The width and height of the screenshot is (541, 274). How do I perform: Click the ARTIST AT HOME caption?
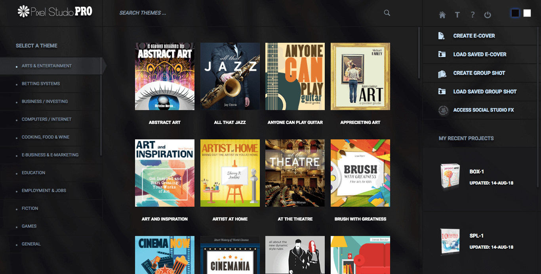coord(230,219)
